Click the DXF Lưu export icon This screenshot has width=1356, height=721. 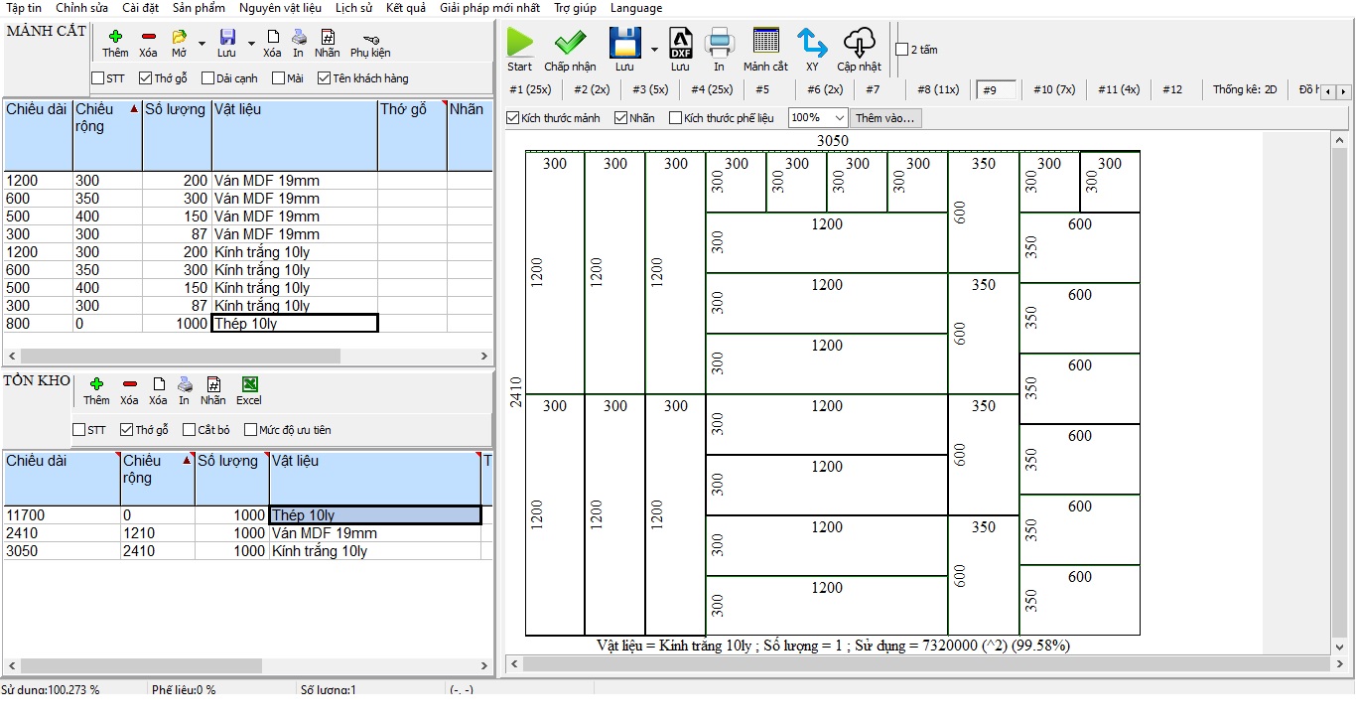[x=680, y=44]
